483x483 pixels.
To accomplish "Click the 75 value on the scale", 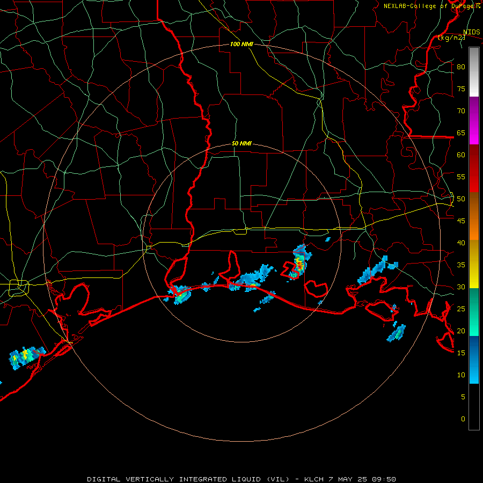I will tap(461, 89).
